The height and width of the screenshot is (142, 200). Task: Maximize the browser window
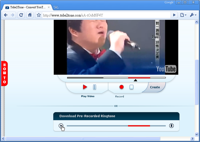[x=185, y=2]
